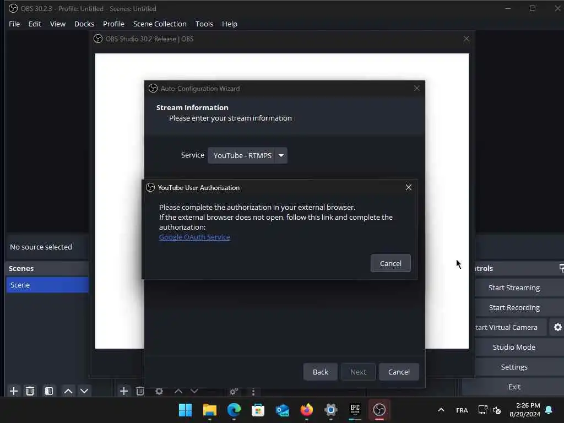This screenshot has height=423, width=564.
Task: Open the Docks menu
Action: 84,24
